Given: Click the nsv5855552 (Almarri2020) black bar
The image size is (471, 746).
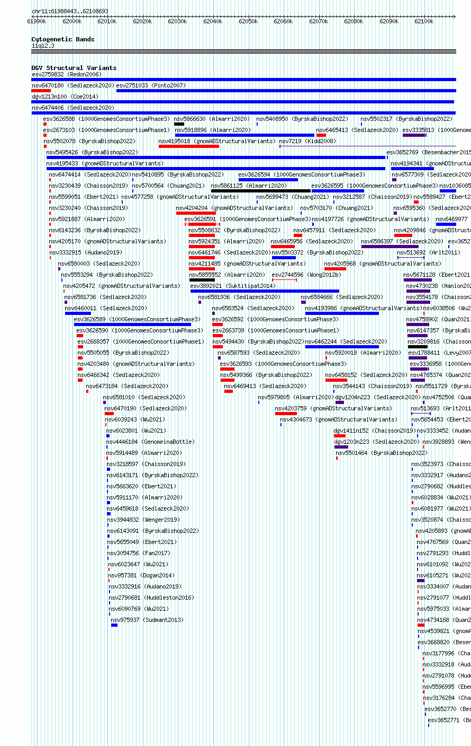Looking at the screenshot, I should (202, 280).
